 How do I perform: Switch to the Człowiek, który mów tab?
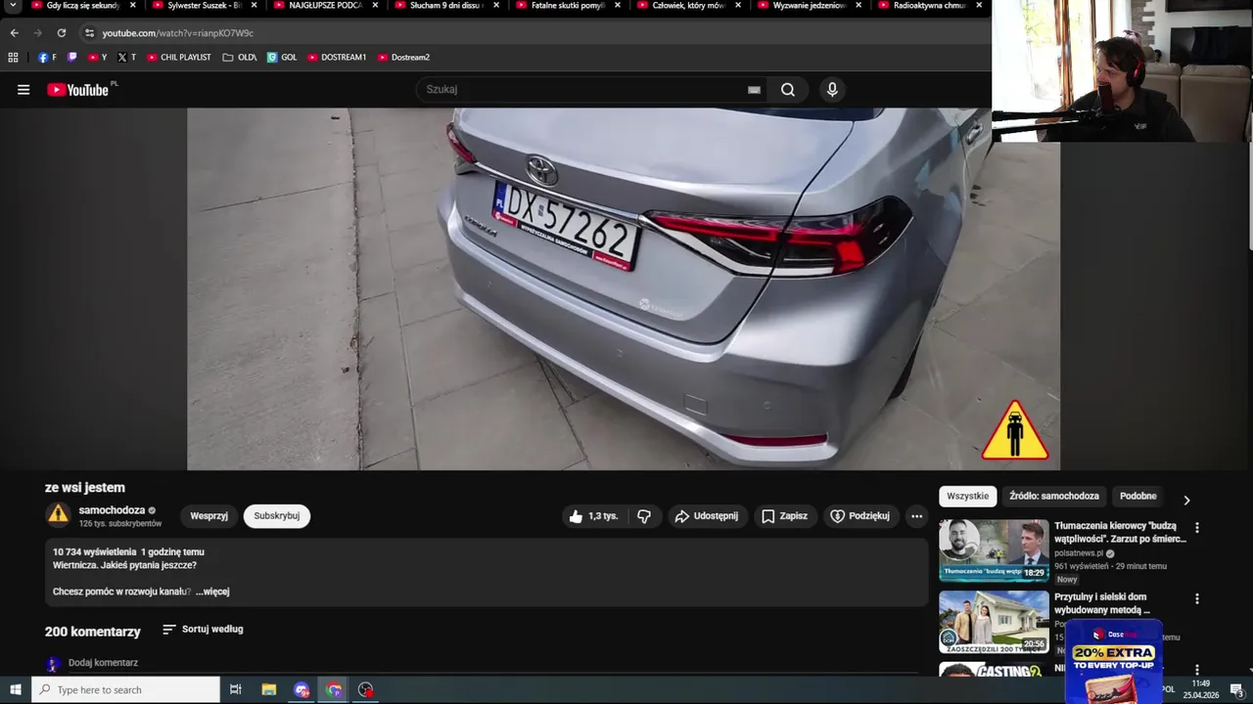click(x=689, y=6)
